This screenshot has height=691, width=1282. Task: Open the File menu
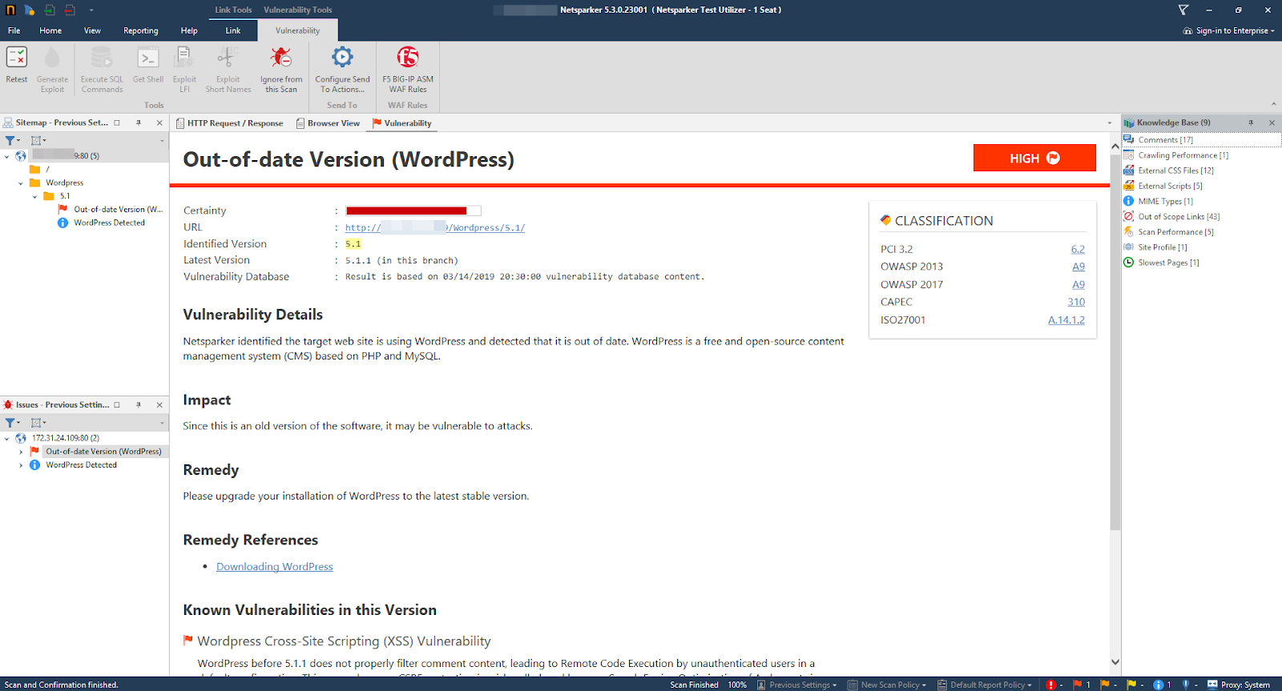(14, 30)
